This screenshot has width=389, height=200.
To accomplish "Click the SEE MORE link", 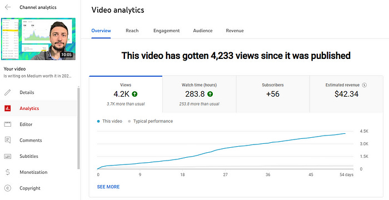I will [x=108, y=187].
